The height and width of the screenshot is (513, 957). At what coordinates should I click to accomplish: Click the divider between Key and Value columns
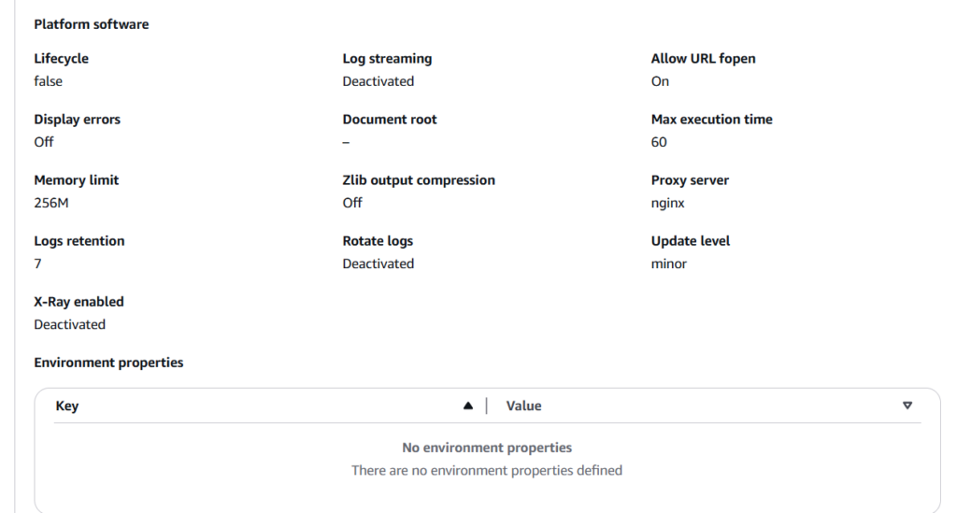tap(486, 406)
